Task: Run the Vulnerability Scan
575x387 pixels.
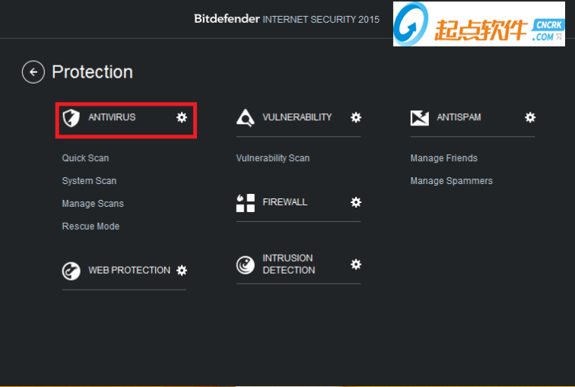Action: (x=273, y=158)
